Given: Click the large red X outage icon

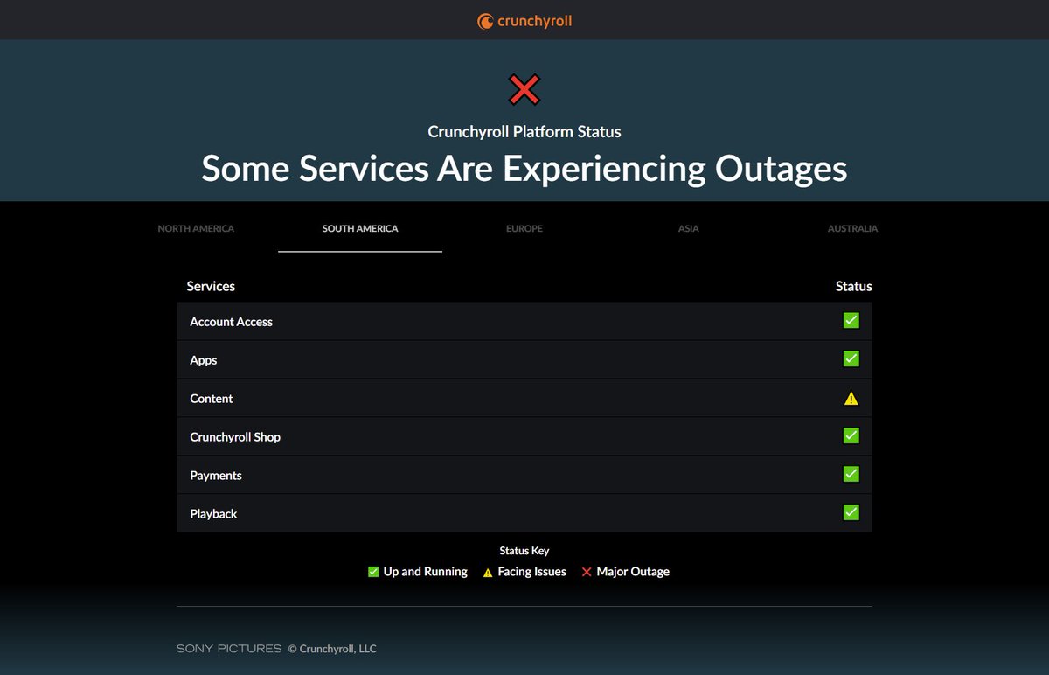Looking at the screenshot, I should 524,89.
